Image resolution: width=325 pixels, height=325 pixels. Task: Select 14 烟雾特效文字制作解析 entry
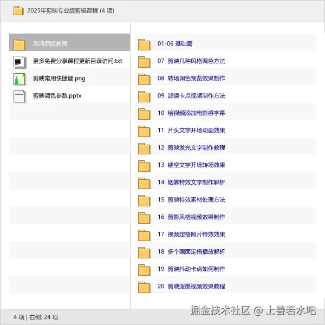191,183
